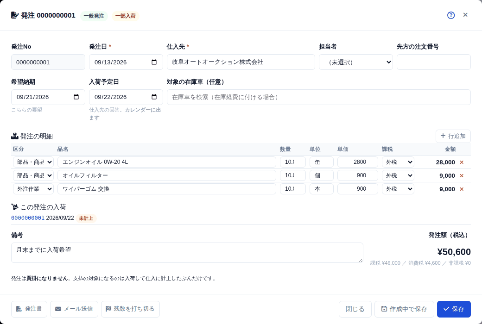Click the 希望納期 date field
This screenshot has width=482, height=324.
coord(48,97)
